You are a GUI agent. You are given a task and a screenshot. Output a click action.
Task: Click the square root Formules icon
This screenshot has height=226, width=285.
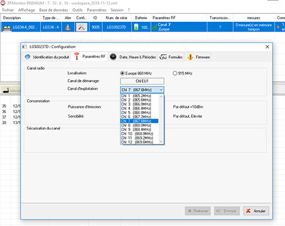coord(163,57)
